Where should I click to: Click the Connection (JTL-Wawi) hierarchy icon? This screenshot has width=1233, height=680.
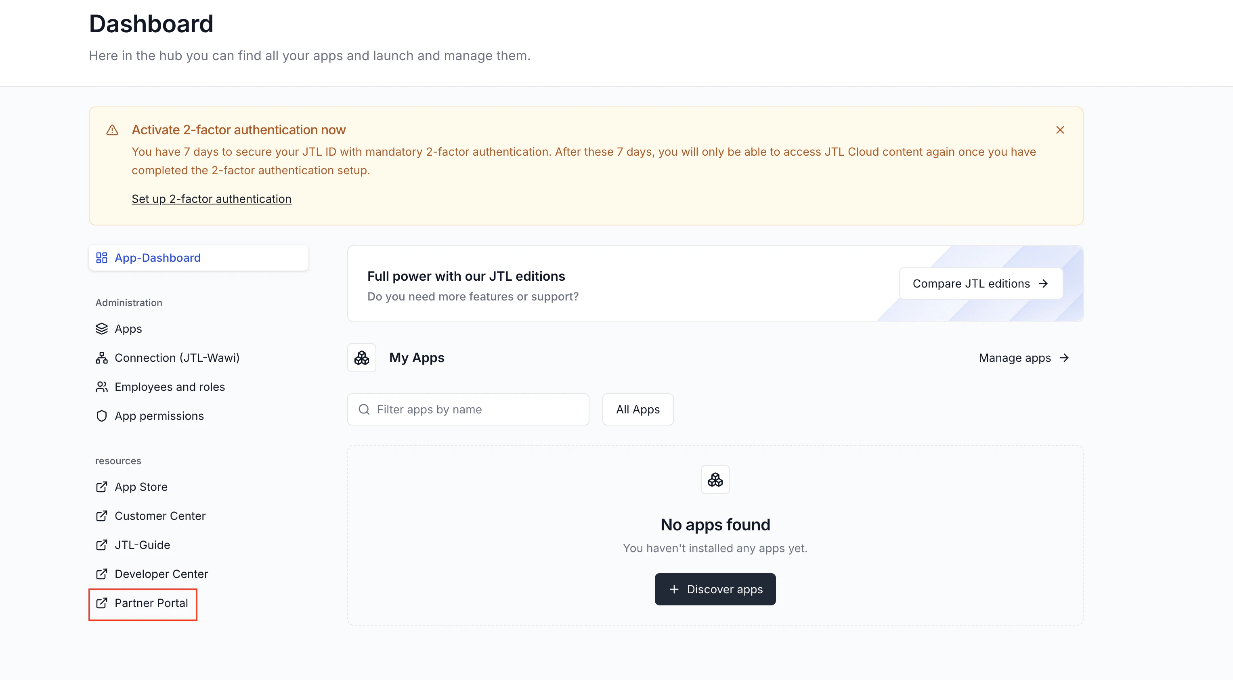click(101, 358)
